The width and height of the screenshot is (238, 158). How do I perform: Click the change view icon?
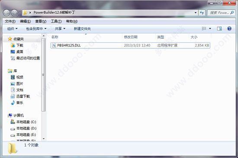tap(204, 28)
